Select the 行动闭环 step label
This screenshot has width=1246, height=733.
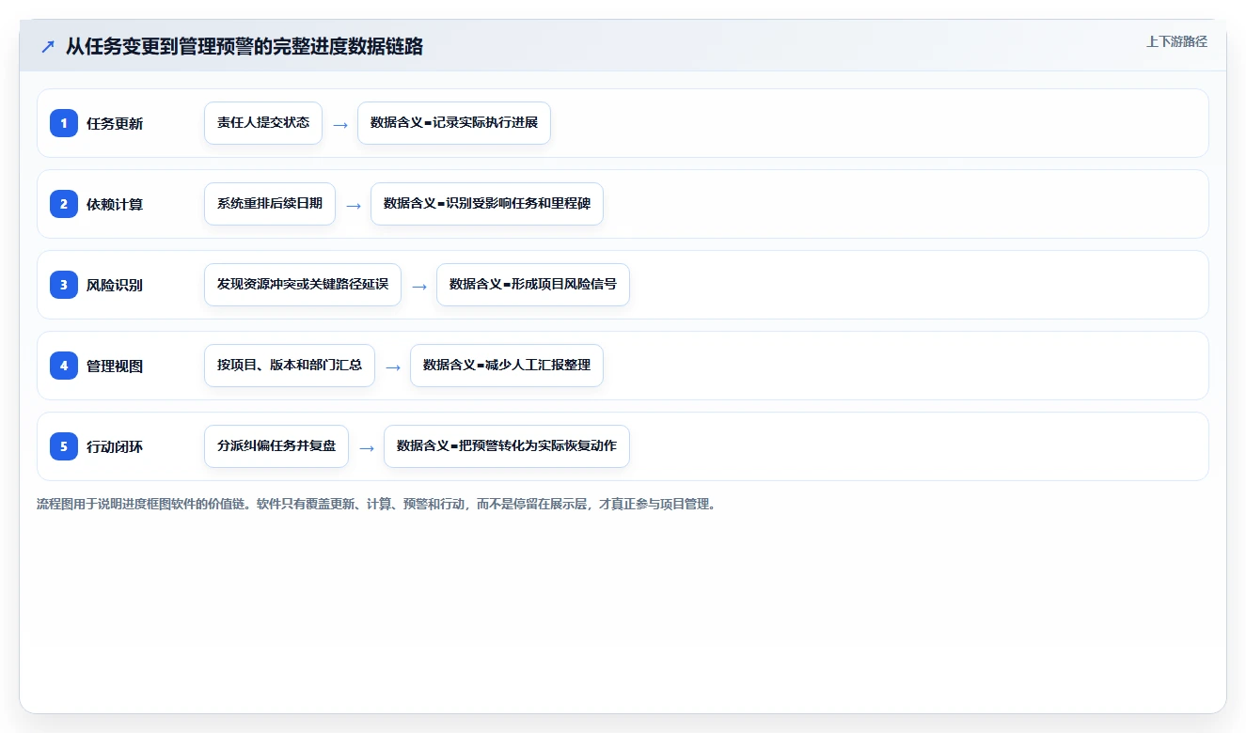pos(115,447)
